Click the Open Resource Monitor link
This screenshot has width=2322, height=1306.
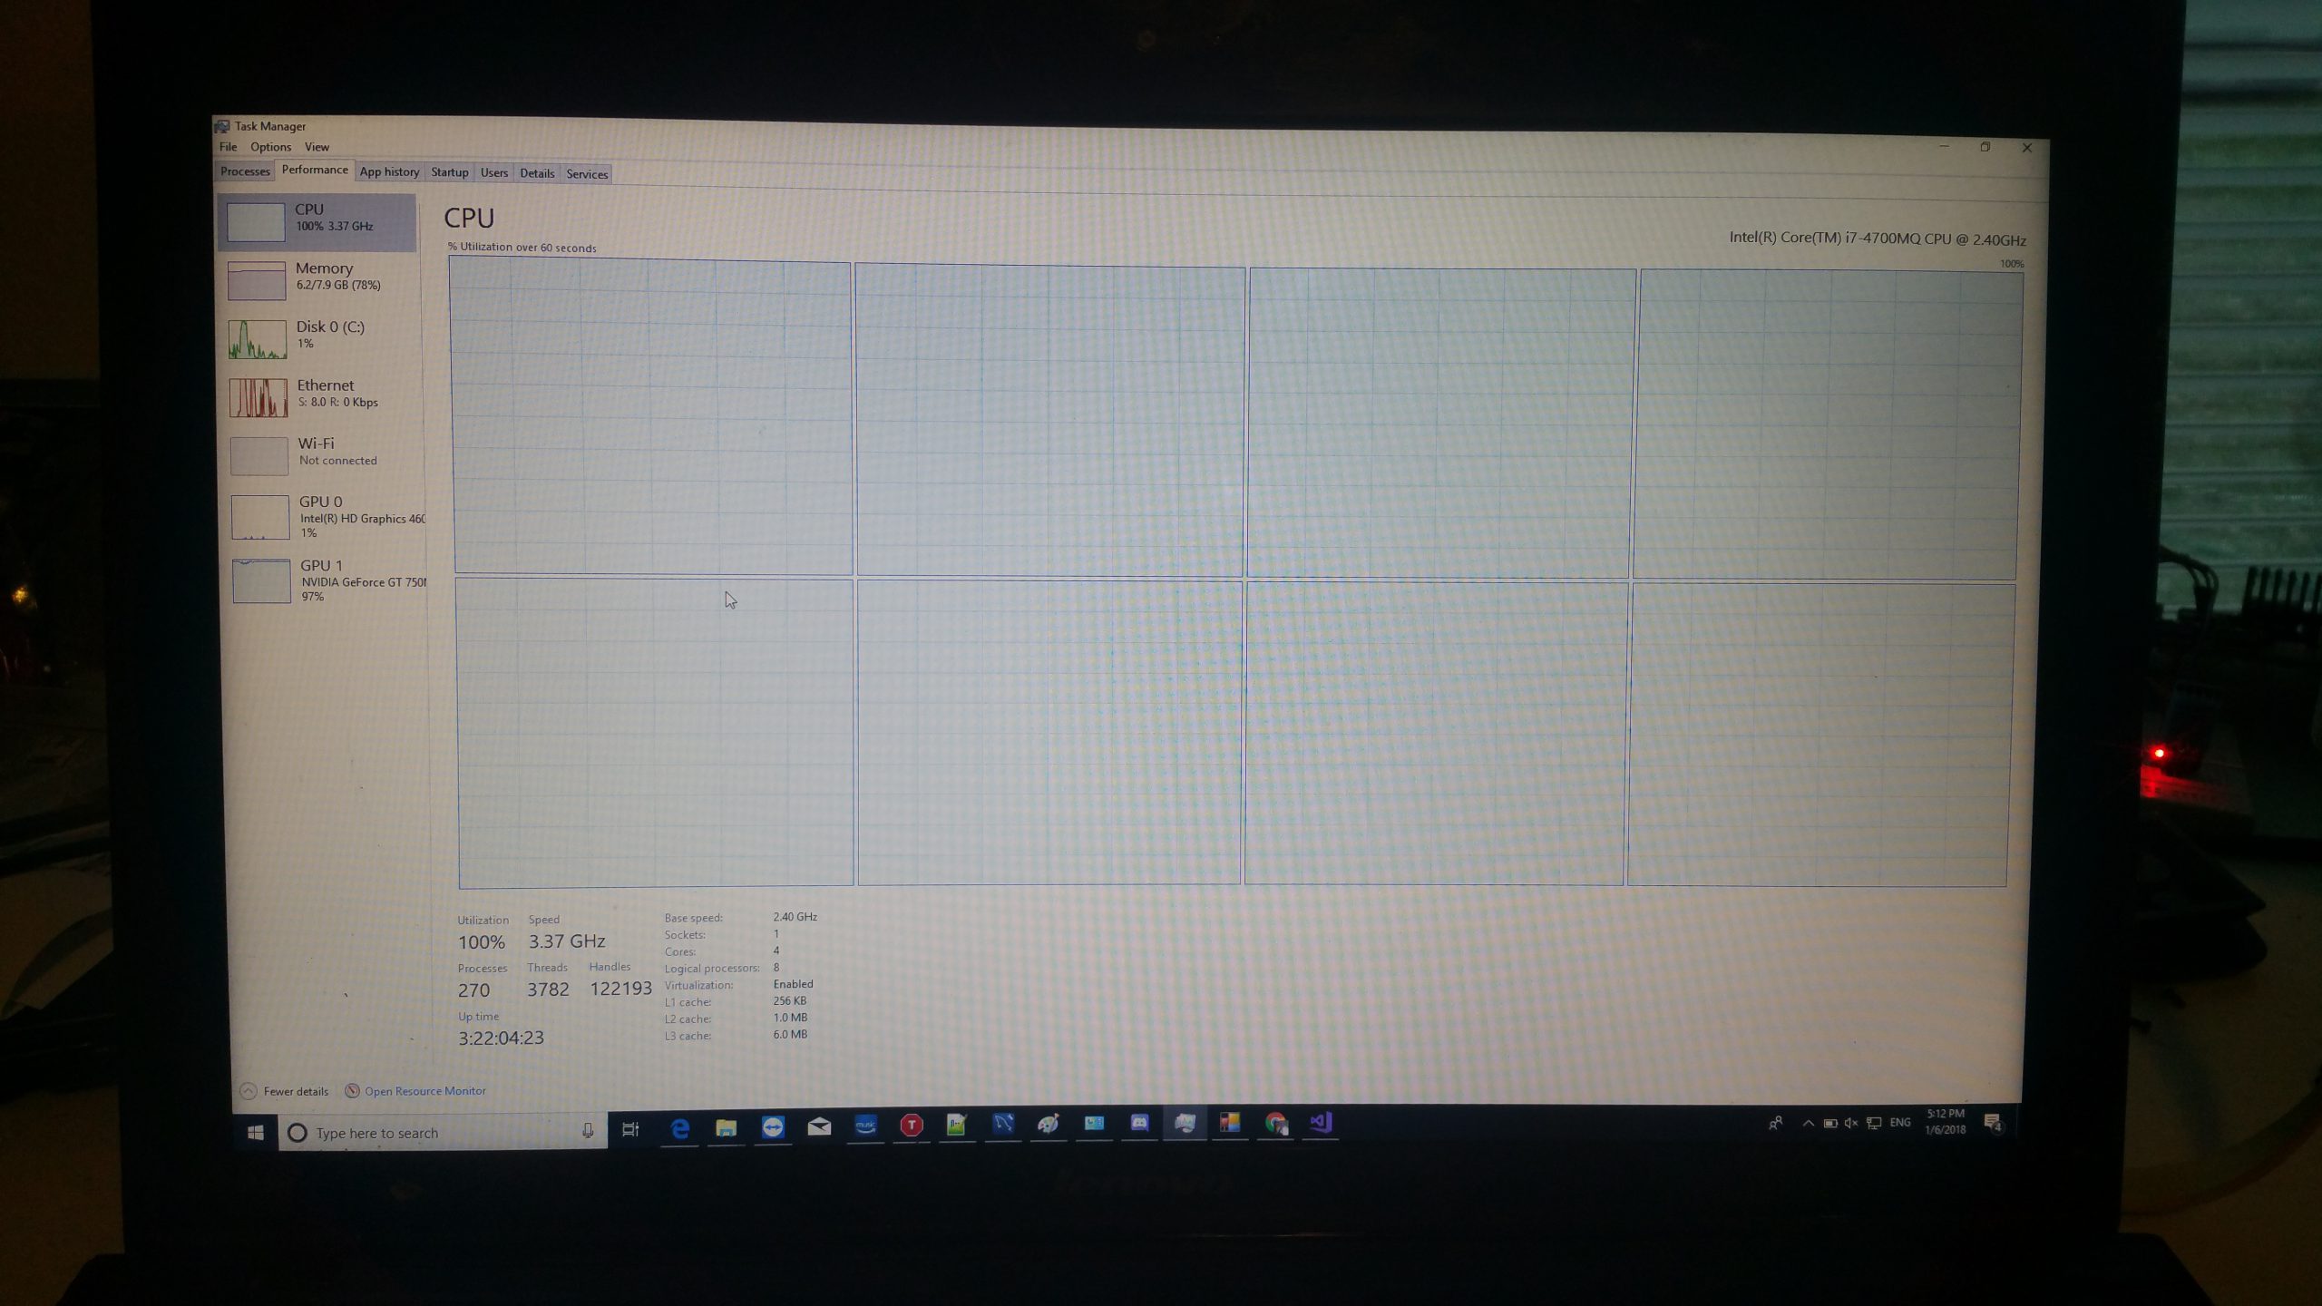pos(424,1091)
